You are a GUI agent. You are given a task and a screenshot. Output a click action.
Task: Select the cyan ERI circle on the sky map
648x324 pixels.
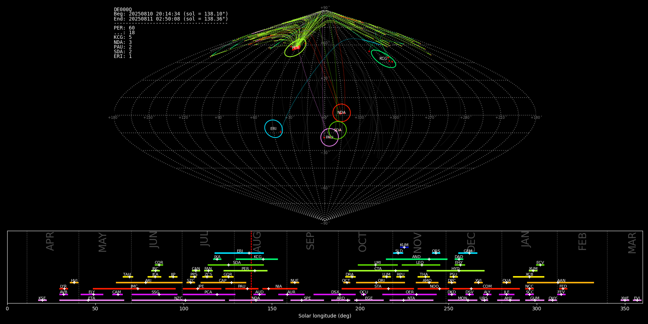(274, 129)
